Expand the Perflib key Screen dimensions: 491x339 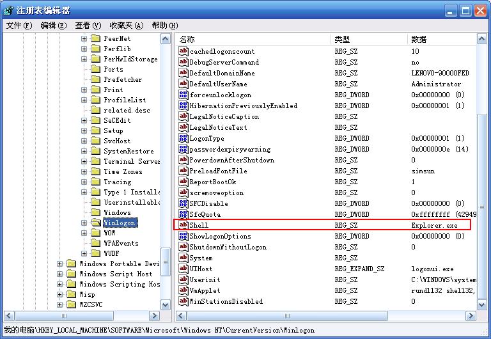84,49
